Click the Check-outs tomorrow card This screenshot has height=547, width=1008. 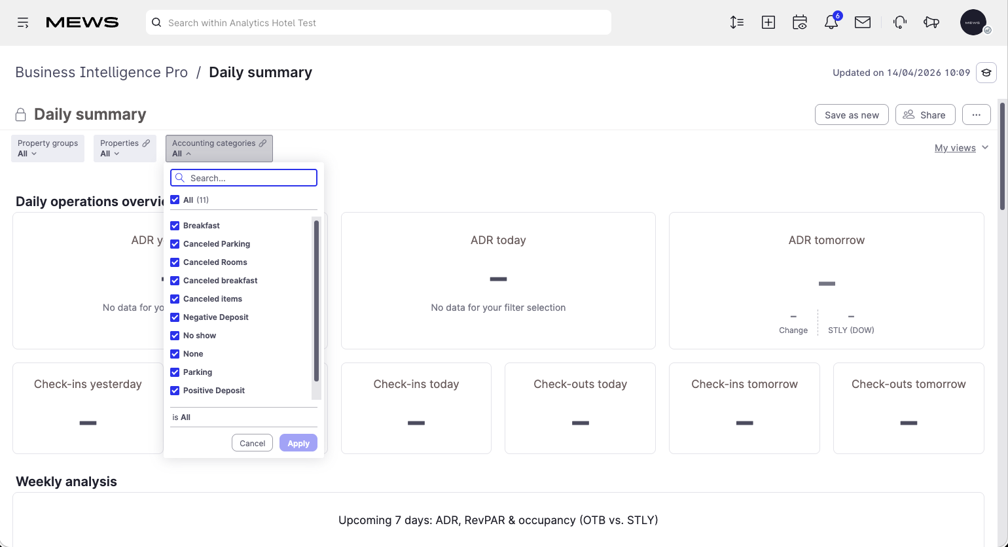click(x=909, y=408)
